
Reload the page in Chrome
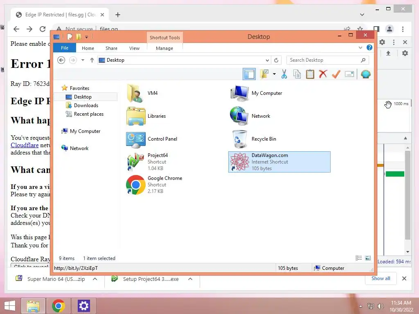click(x=43, y=29)
